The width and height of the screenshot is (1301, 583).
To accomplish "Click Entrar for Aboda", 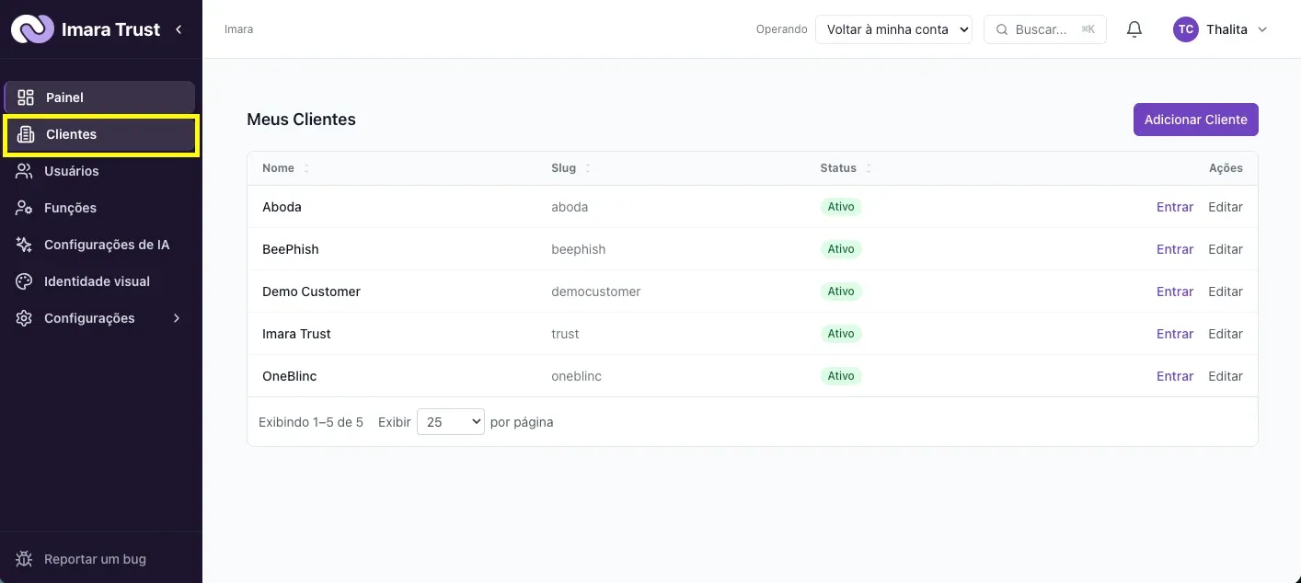I will (1175, 207).
